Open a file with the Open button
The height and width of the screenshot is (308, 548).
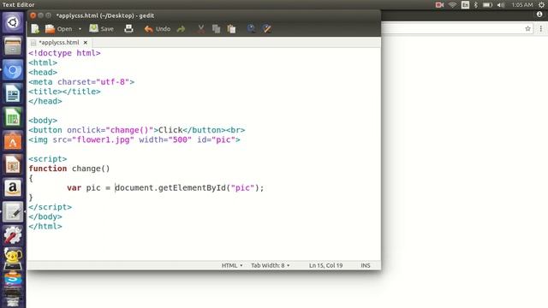tap(59, 28)
